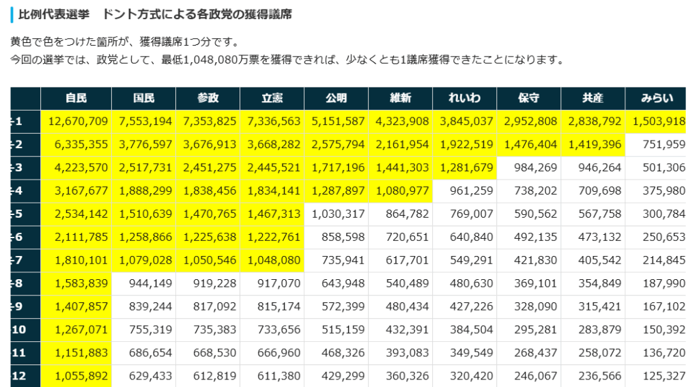Click the れいわ column header
This screenshot has width=699, height=387.
[465, 98]
